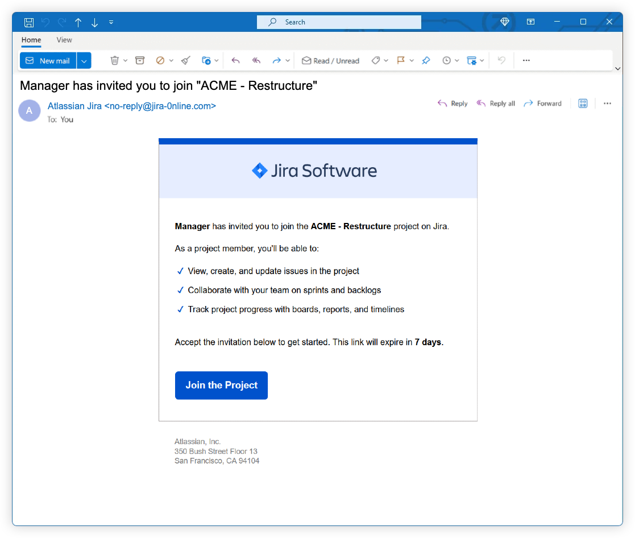Click the Report/Block icon
635x538 pixels.
coord(160,60)
